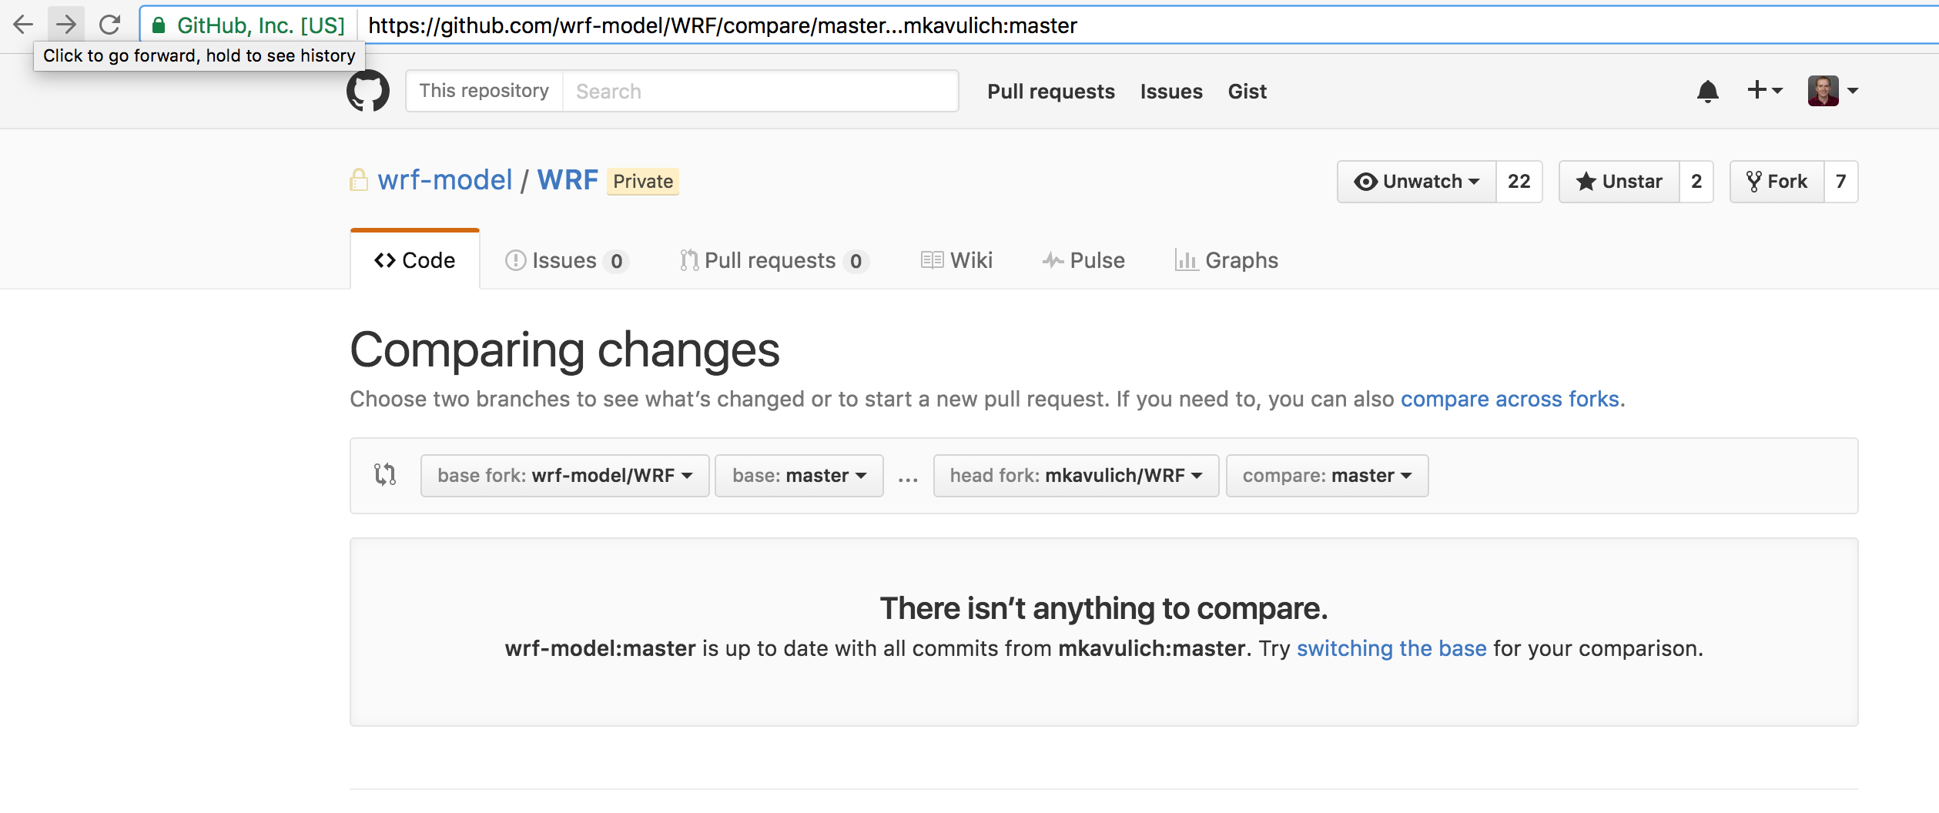Open Gist from the top navigation

click(x=1246, y=91)
